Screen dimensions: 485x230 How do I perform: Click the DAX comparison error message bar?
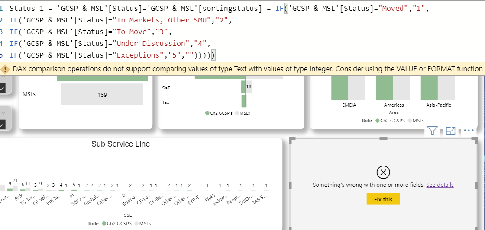tap(242, 69)
